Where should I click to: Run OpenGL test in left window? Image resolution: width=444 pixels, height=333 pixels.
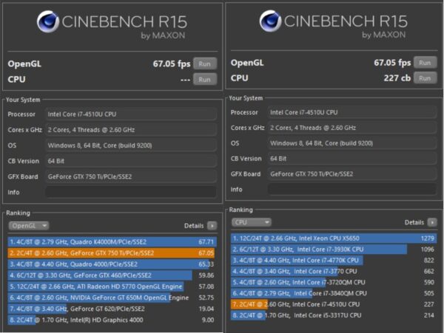(205, 63)
